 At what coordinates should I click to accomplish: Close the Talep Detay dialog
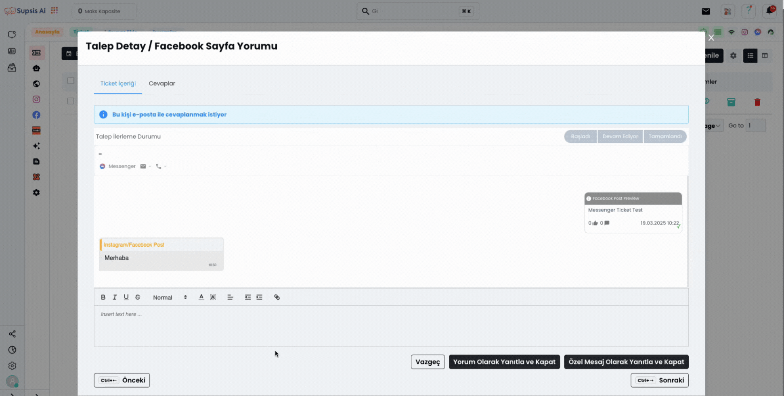tap(711, 38)
